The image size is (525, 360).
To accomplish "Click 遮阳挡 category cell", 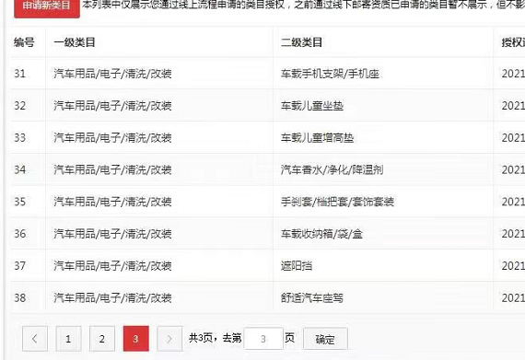I will click(297, 266).
